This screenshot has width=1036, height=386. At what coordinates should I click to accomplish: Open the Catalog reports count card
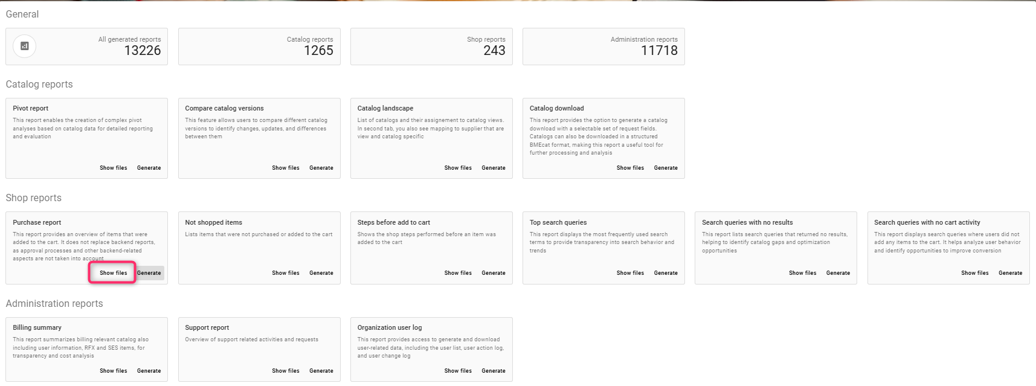coord(259,47)
